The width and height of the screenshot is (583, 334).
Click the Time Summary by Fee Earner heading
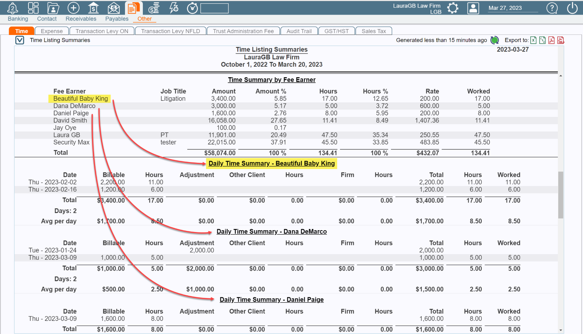pos(272,80)
